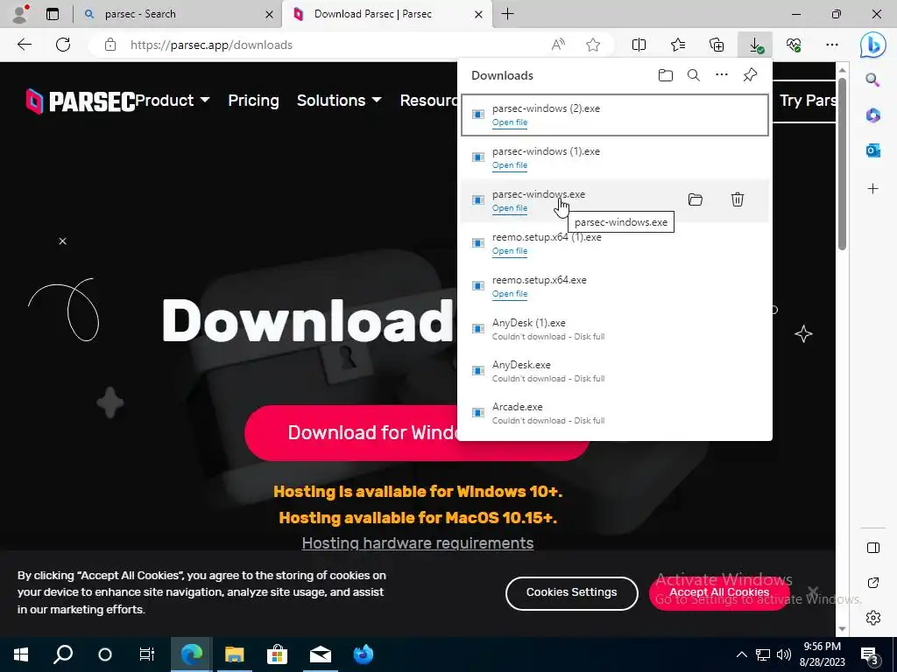
Task: Open File Explorer from taskbar
Action: 234,654
